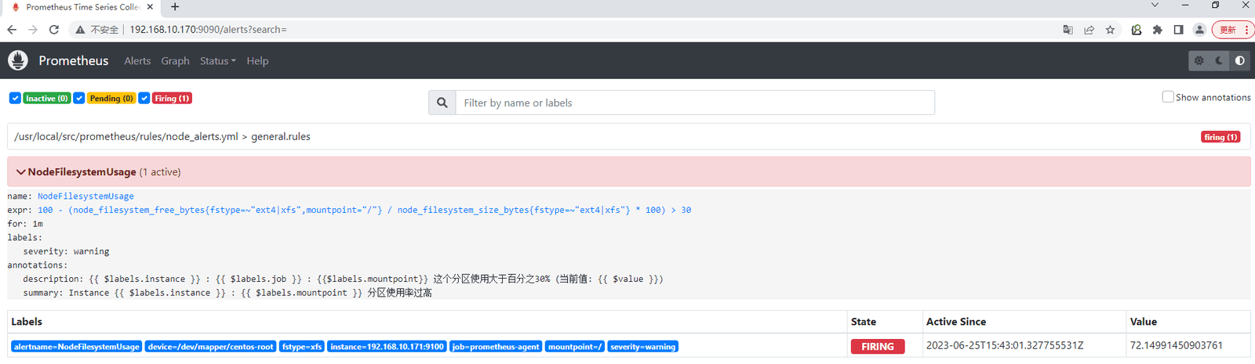
Task: Collapse the NodeFilesystemUsage alert row
Action: tap(628, 171)
